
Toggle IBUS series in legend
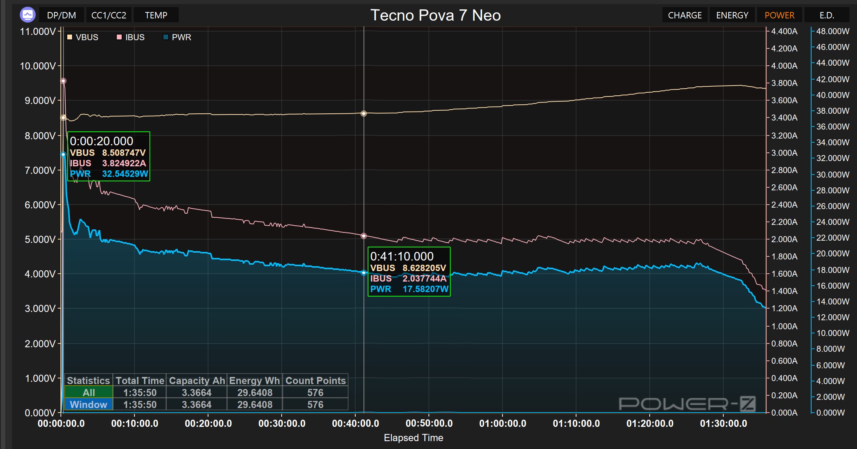click(x=135, y=37)
